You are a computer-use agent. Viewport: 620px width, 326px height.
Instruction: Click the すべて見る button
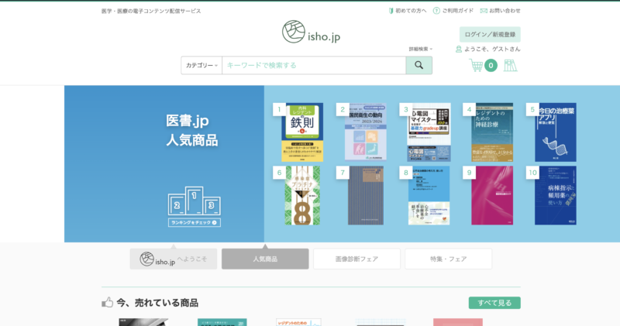[494, 303]
